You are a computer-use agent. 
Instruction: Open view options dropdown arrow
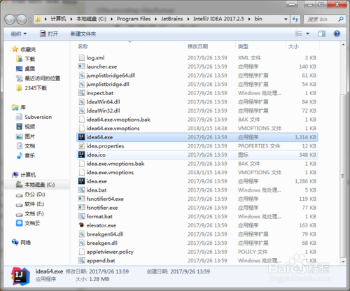308,34
